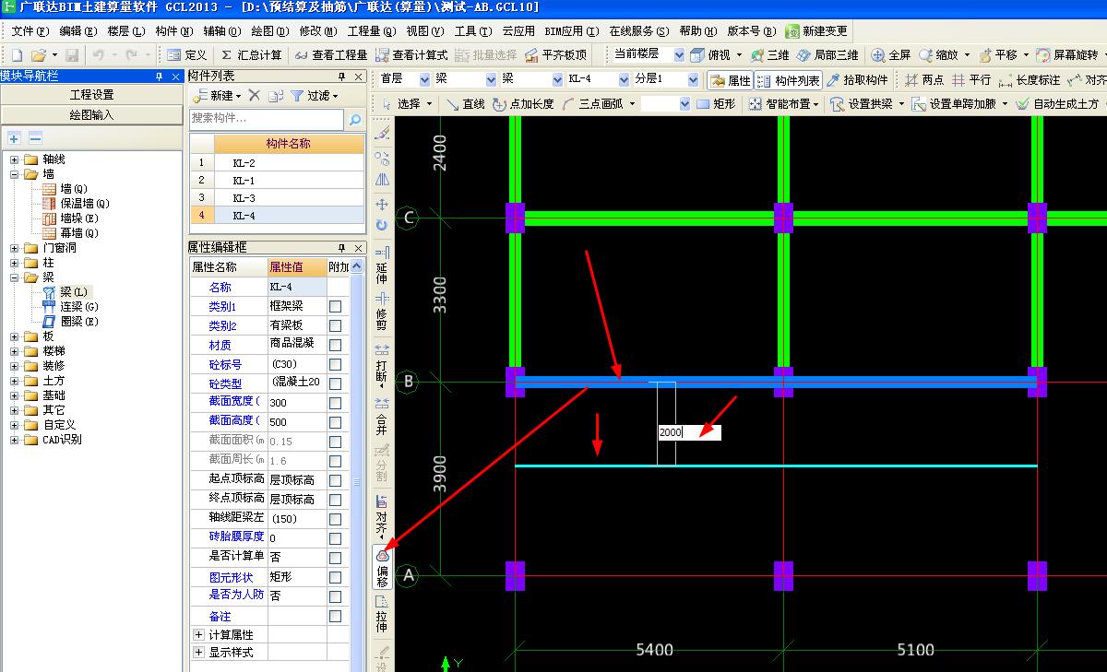1107x672 pixels.
Task: Click the 新建变更 button
Action: [x=816, y=31]
